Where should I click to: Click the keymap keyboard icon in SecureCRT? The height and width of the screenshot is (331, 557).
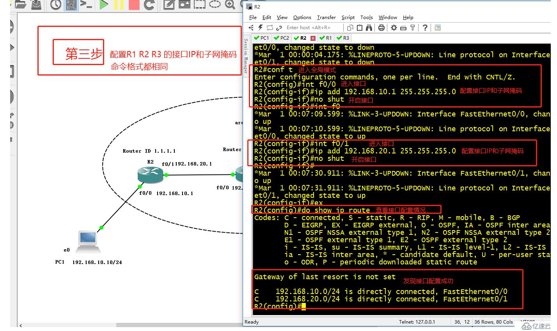pos(403,28)
